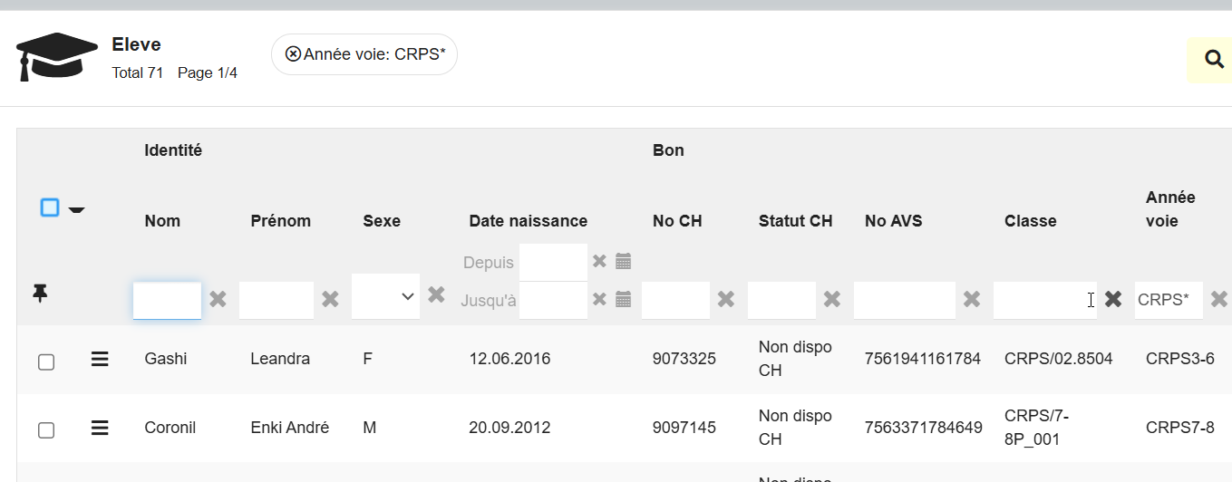Viewport: 1232px width, 482px height.
Task: Click the Page 1/4 indicator
Action: click(x=208, y=72)
